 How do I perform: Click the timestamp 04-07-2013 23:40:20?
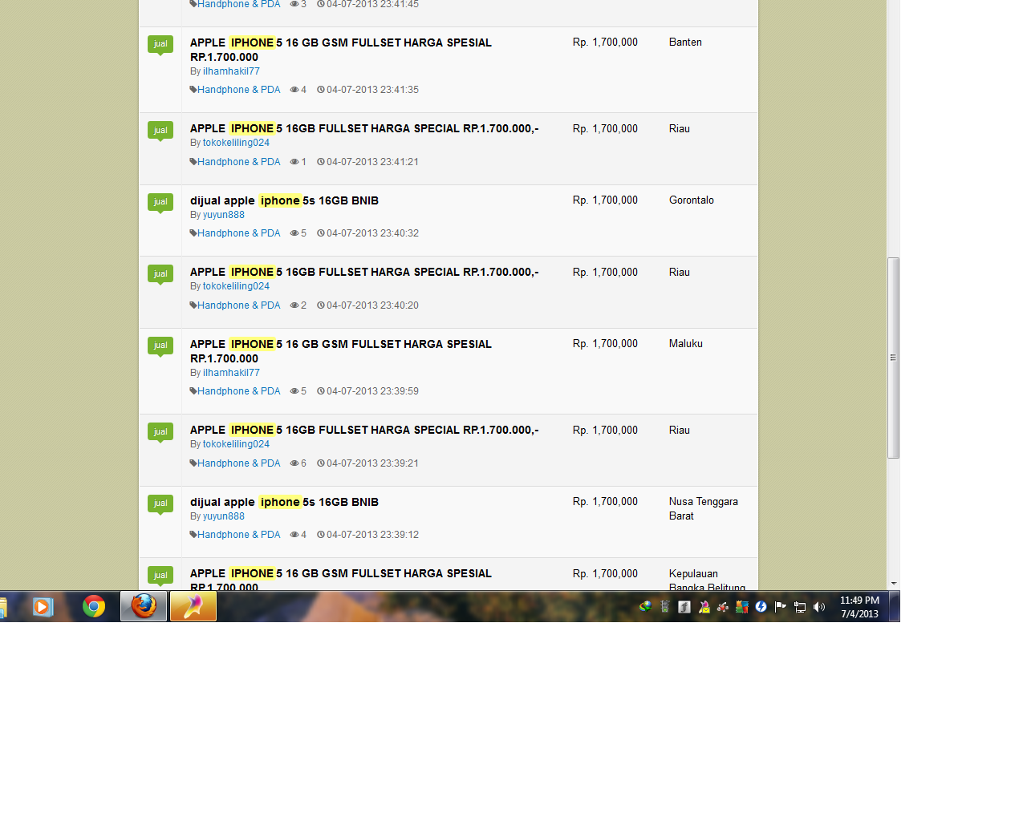click(372, 305)
